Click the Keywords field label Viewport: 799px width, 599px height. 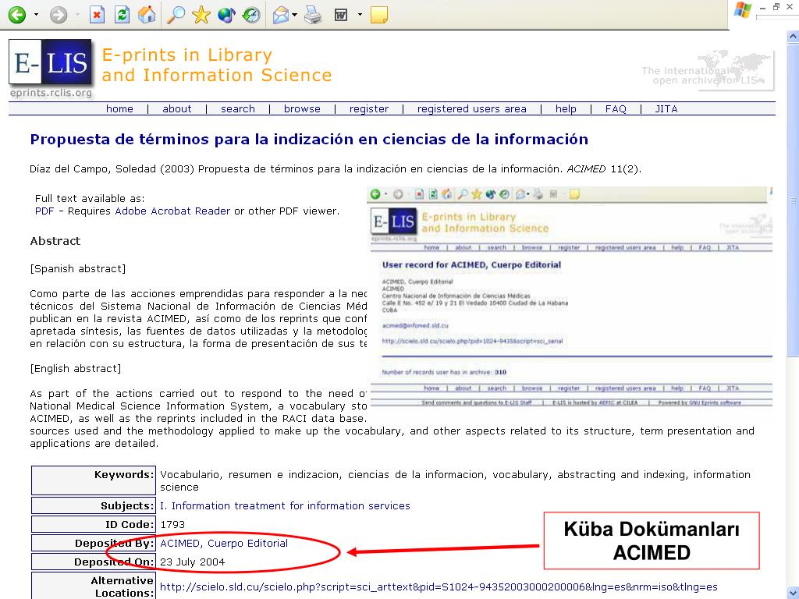[124, 475]
